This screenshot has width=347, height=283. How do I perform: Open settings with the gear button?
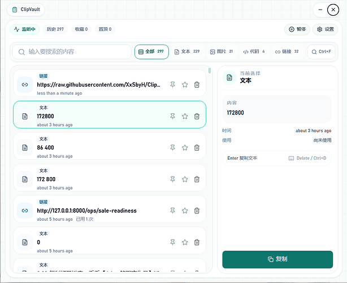coord(326,29)
